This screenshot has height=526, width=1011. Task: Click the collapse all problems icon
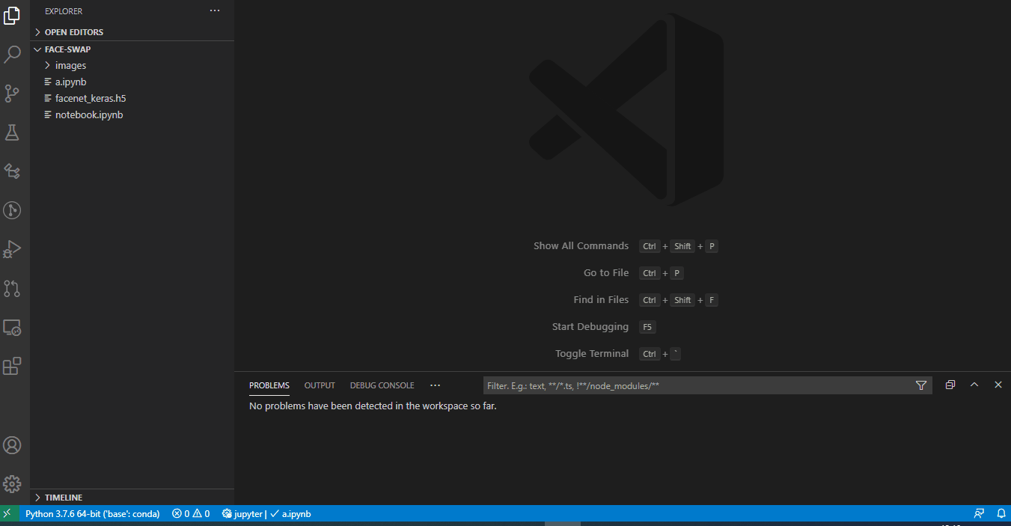[950, 385]
